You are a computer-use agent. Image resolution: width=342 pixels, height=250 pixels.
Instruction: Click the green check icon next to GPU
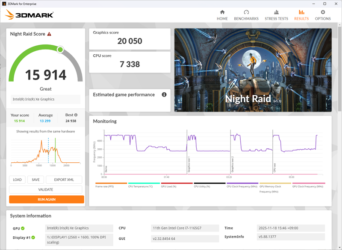click(x=23, y=229)
